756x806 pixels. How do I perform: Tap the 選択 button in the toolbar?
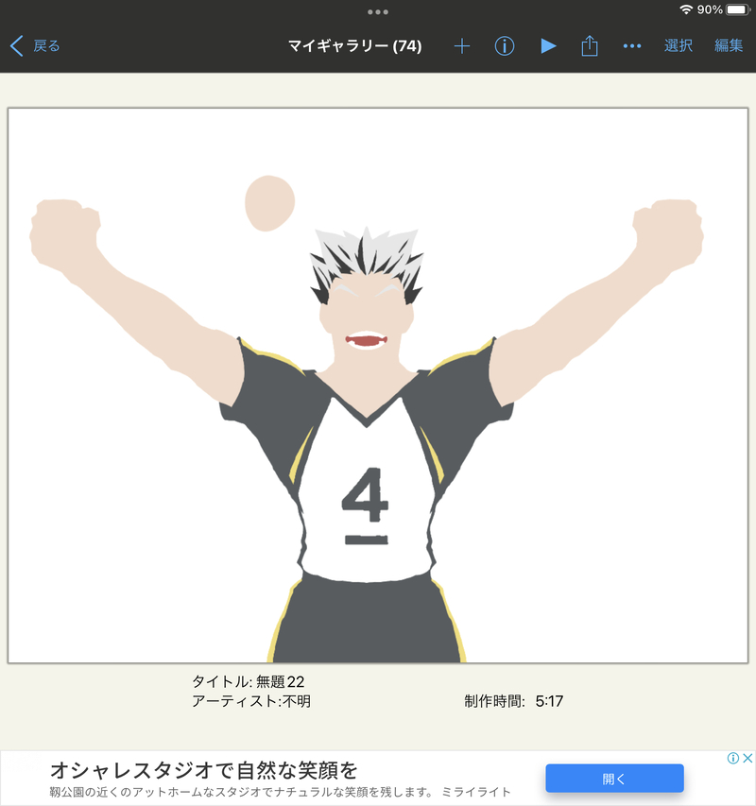click(x=678, y=45)
